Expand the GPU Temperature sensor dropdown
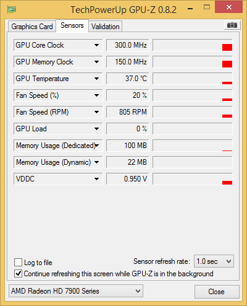Image resolution: width=247 pixels, height=306 pixels. 96,79
